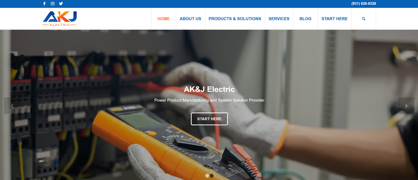Expand the Products & Solutions menu
The width and height of the screenshot is (418, 180).
[x=235, y=19]
